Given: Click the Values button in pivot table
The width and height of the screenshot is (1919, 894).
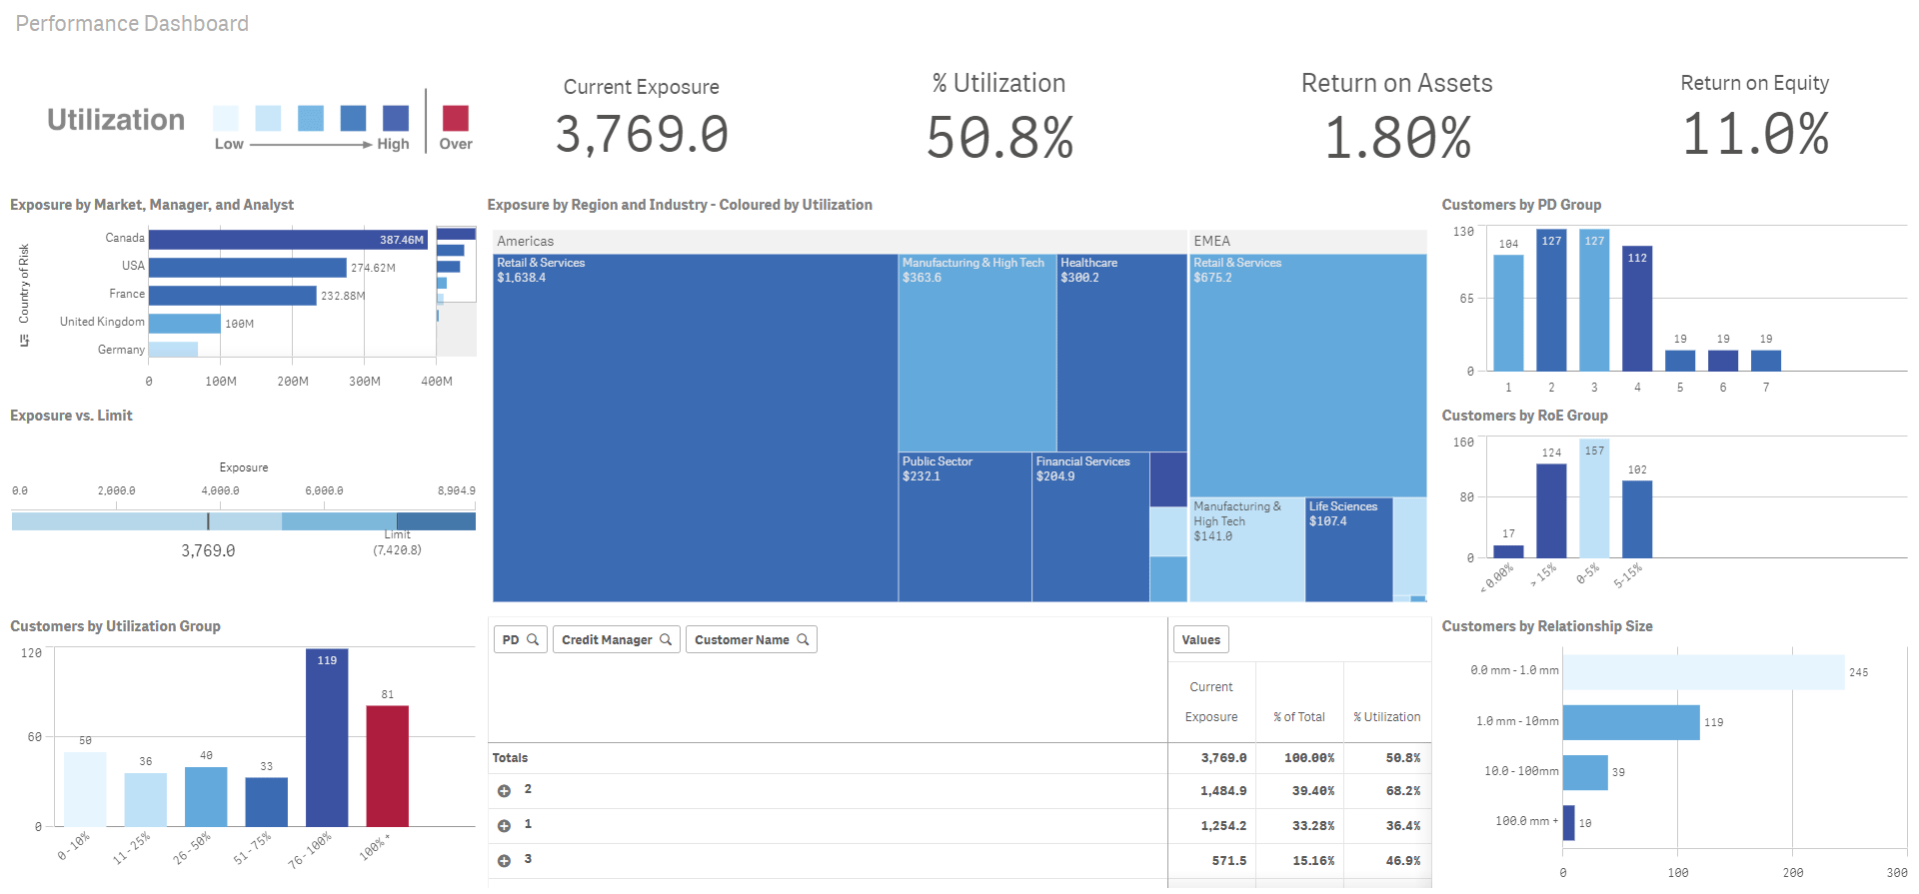Looking at the screenshot, I should (1200, 639).
